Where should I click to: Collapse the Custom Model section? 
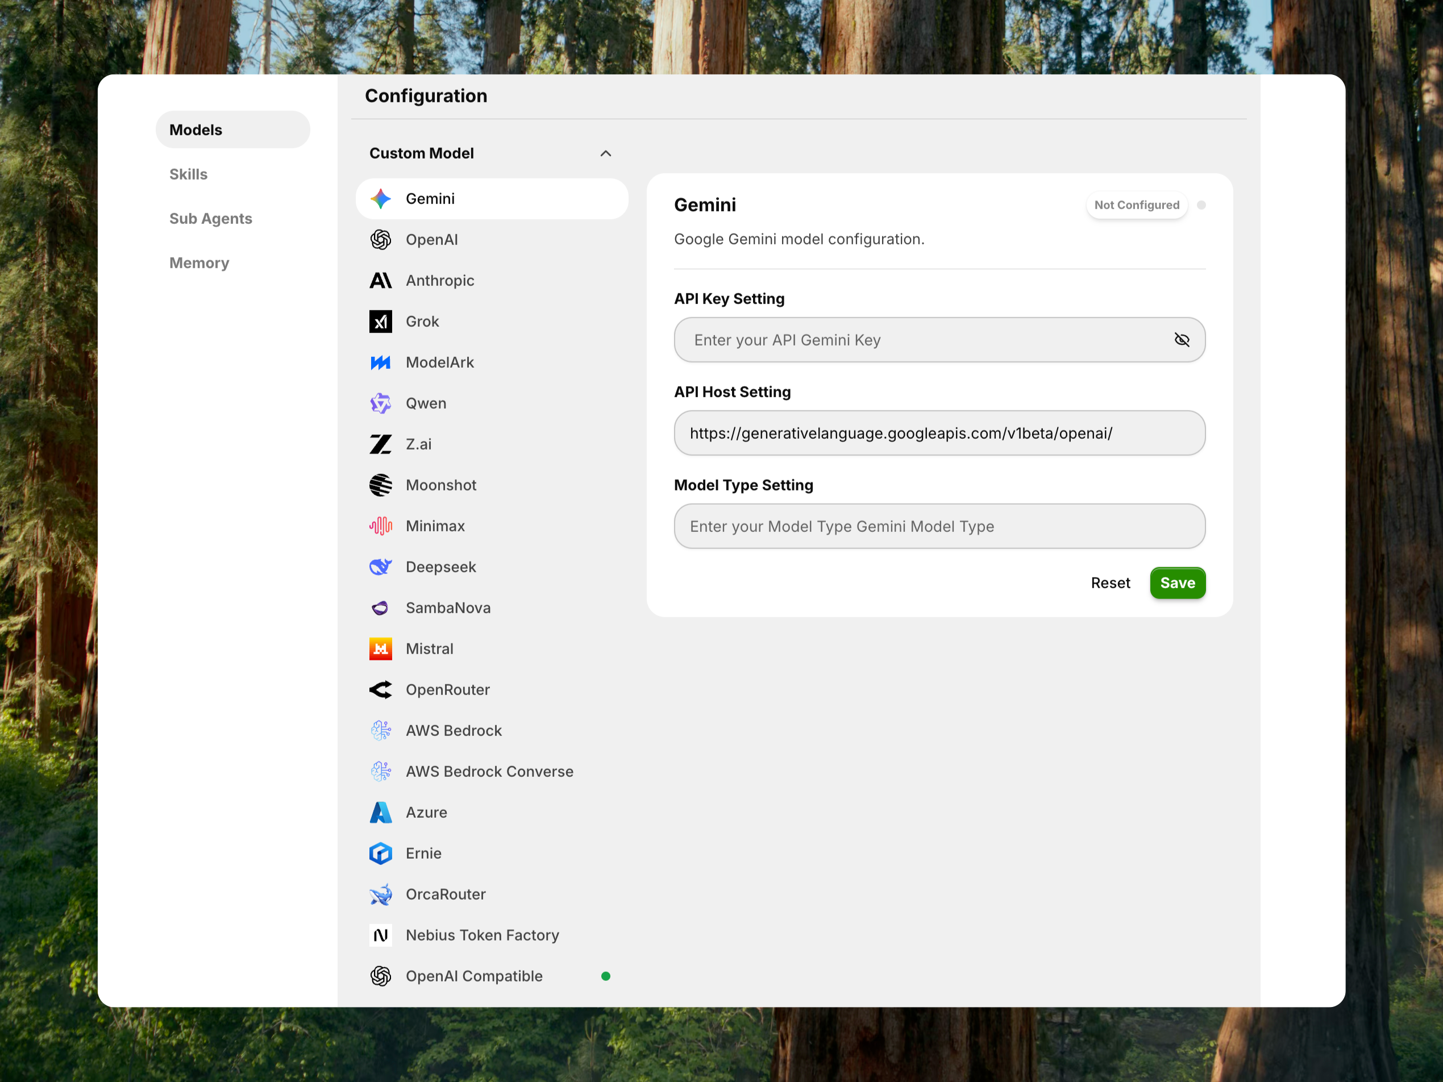pos(605,153)
